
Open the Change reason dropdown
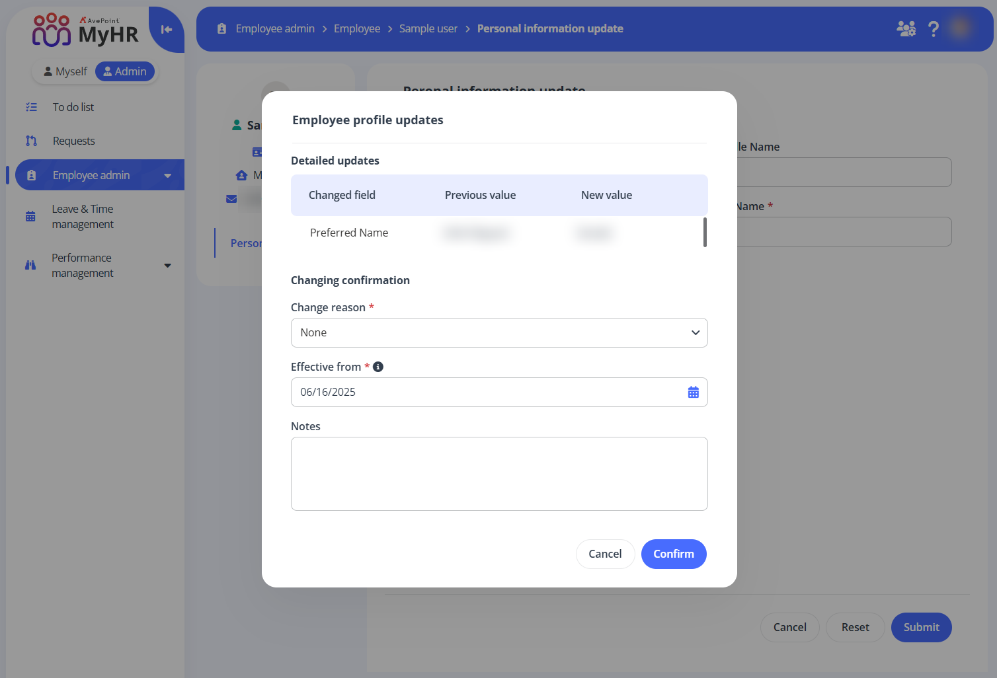499,333
